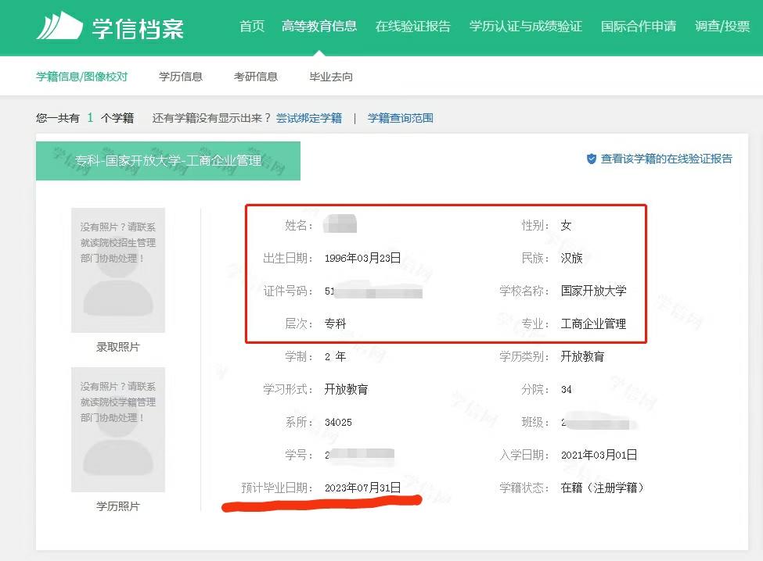
Task: Select the green 专科-国家开放大学-工商企业管理 banner
Action: [168, 161]
